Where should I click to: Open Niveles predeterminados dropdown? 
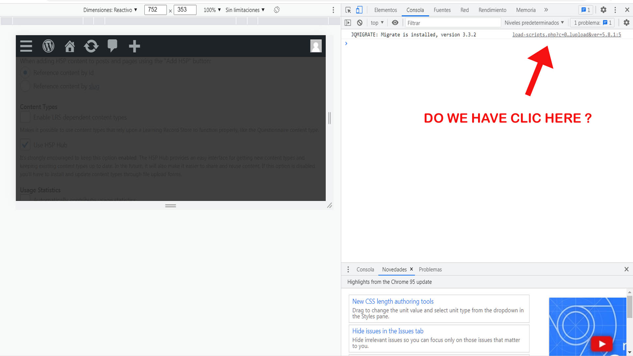coord(534,23)
